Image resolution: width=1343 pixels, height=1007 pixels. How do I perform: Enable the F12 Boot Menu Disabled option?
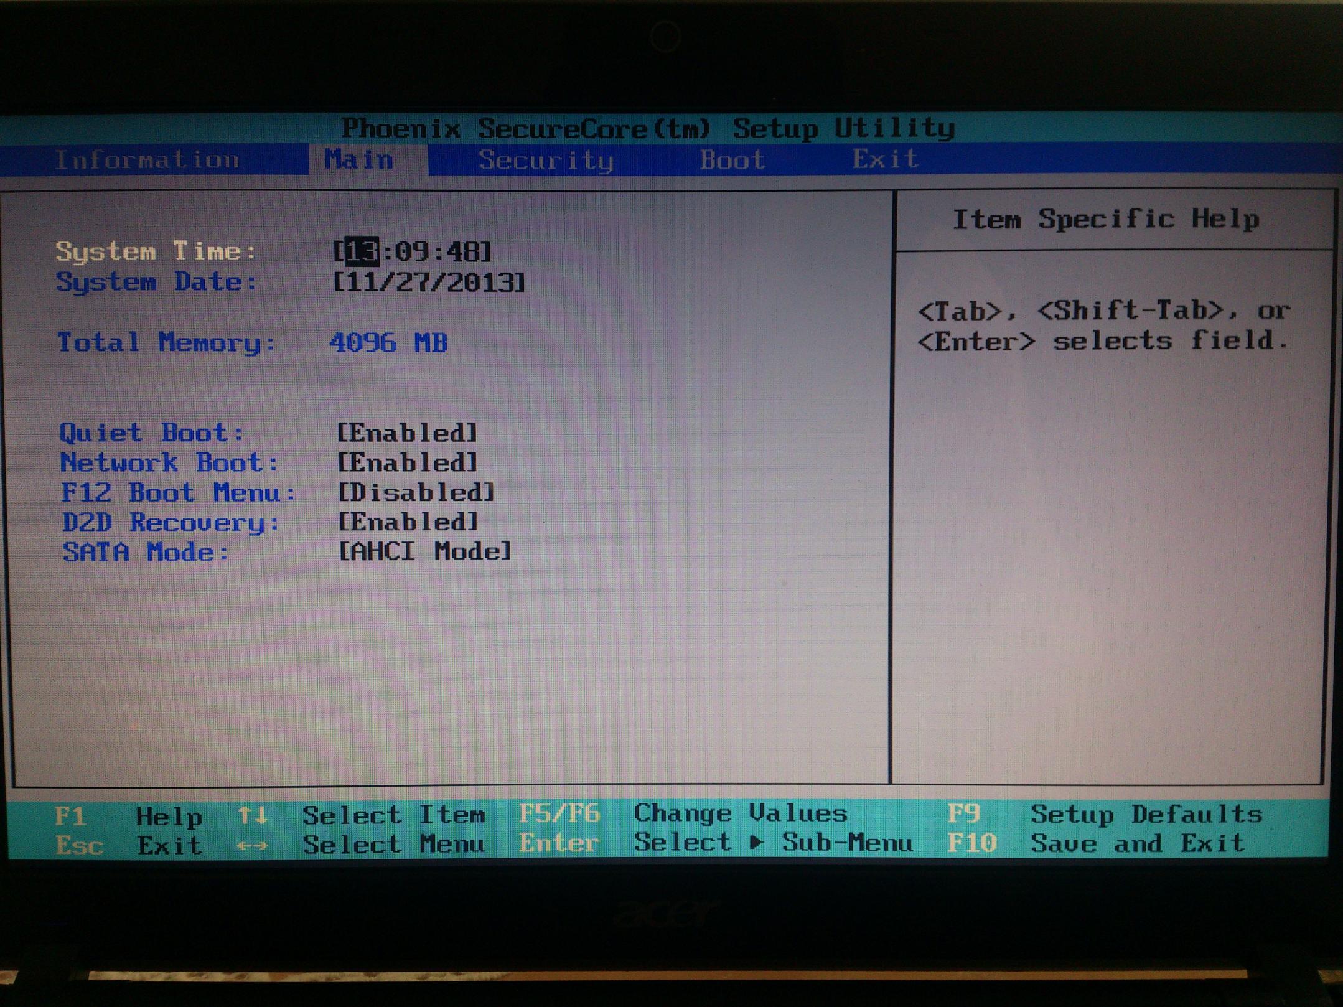(x=416, y=493)
